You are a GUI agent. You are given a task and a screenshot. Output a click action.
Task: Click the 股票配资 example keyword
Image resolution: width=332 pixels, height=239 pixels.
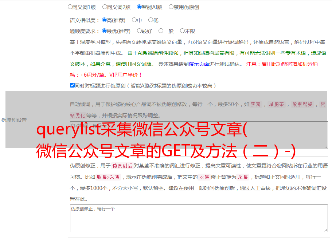click(x=302, y=104)
